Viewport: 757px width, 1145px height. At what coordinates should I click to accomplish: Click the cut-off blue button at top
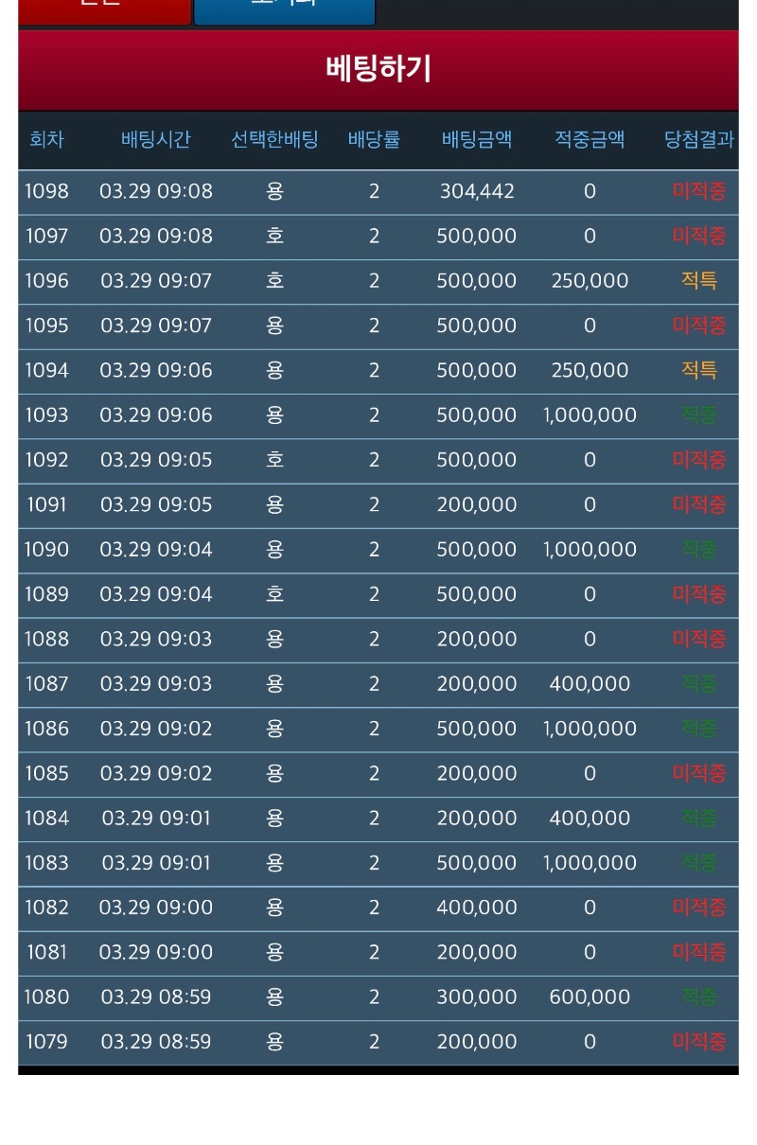pyautogui.click(x=284, y=9)
